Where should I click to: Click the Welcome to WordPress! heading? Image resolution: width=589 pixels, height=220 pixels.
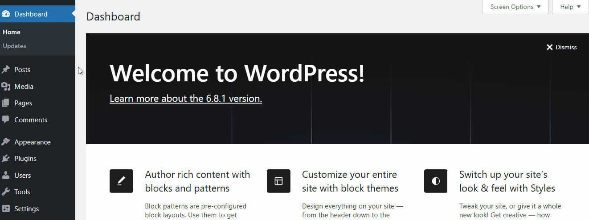pyautogui.click(x=237, y=73)
